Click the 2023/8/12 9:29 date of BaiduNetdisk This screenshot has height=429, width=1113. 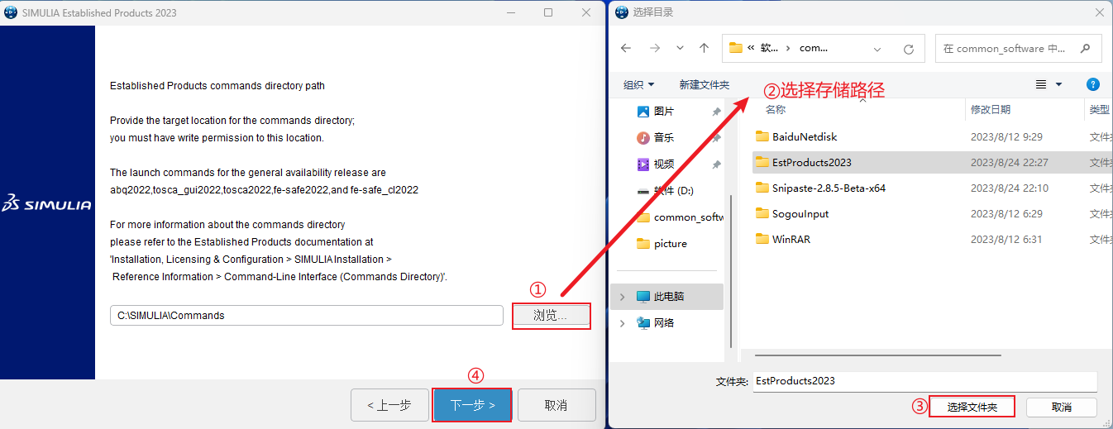point(1006,136)
